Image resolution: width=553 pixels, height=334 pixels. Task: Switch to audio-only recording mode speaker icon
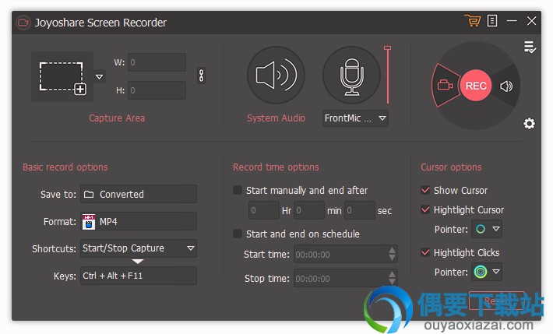[x=506, y=86]
